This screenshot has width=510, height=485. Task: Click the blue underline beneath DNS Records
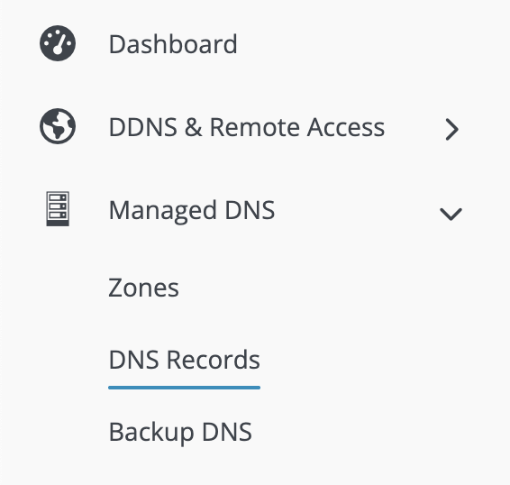coord(185,388)
